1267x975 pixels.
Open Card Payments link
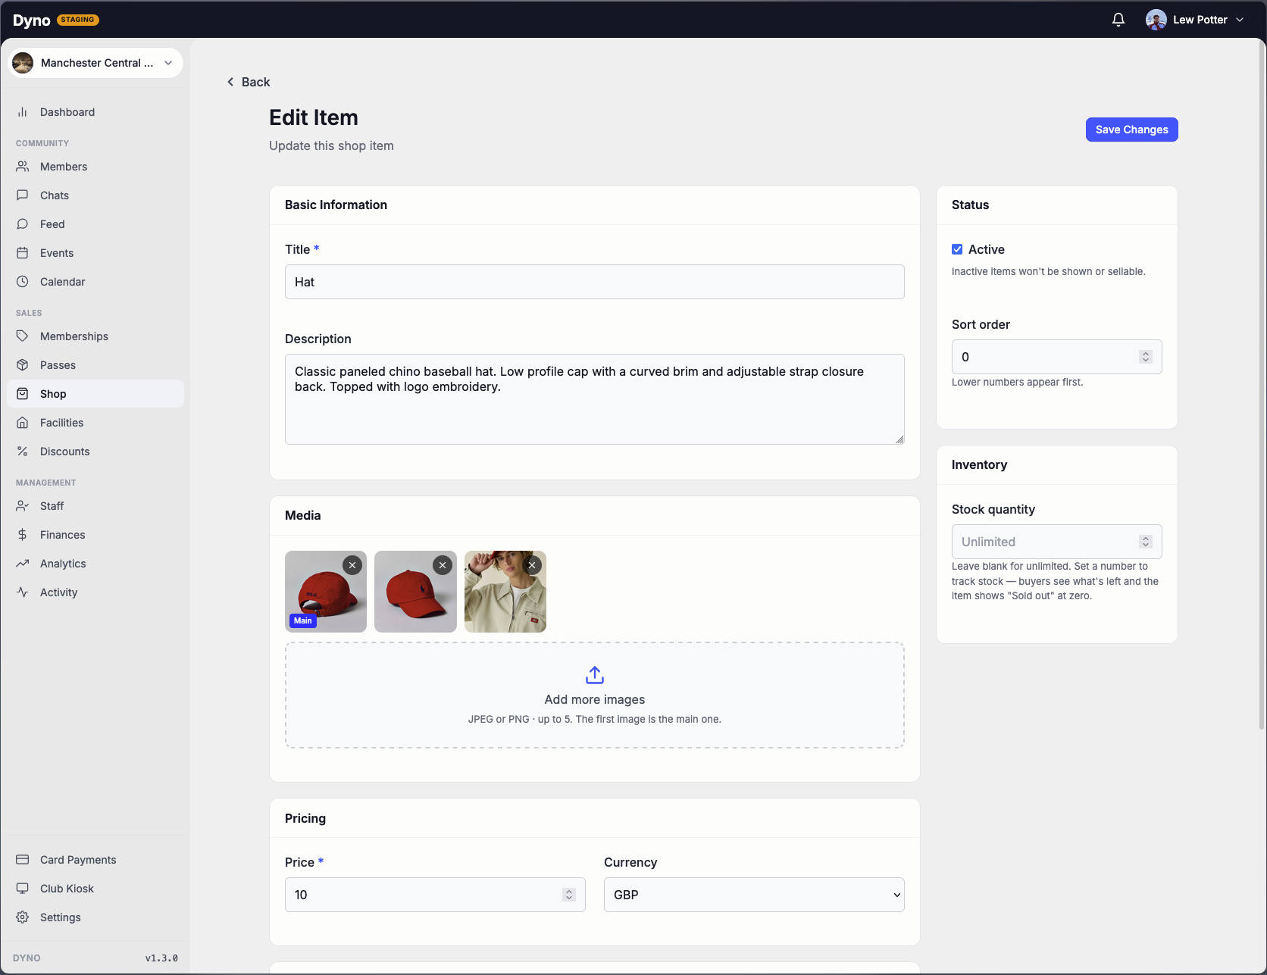(95, 860)
